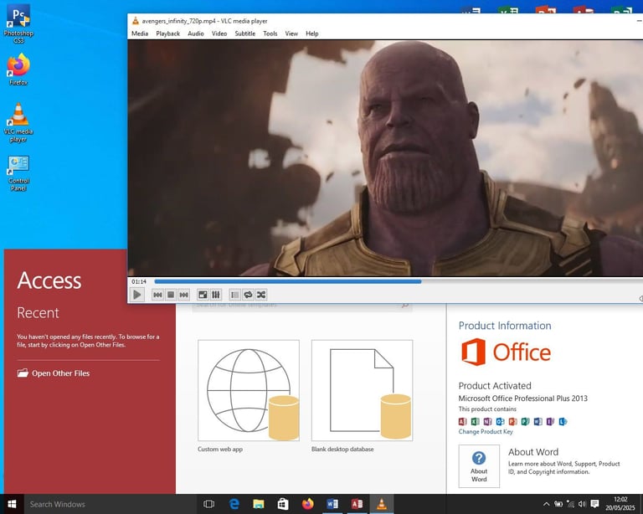Toggle loop mode in VLC
Viewport: 643px width, 514px height.
(248, 295)
